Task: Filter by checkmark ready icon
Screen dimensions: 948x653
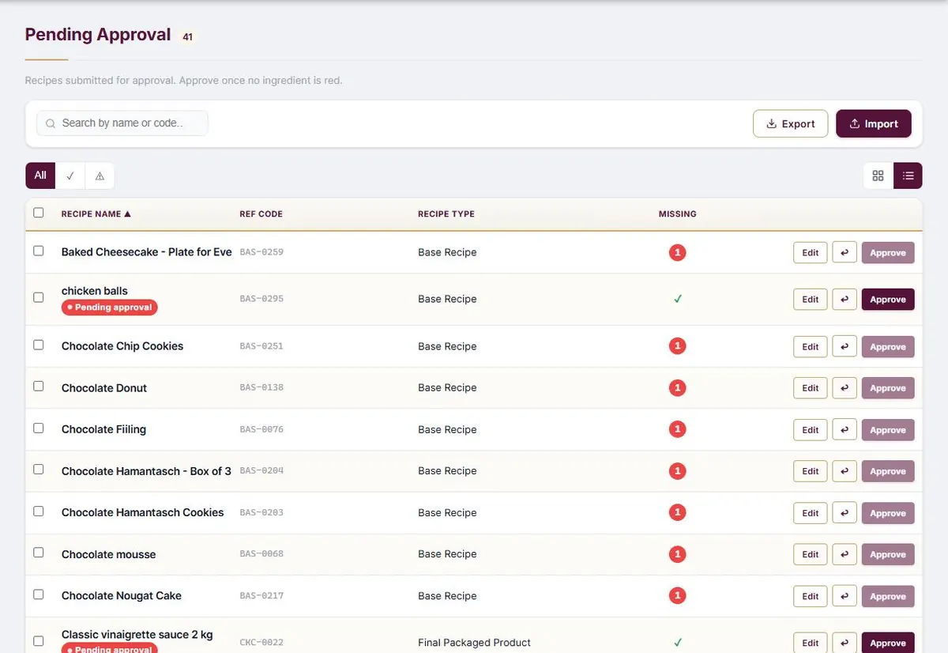Action: coord(70,176)
